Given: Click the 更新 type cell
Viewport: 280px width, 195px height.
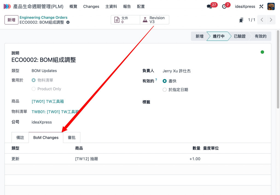Looking at the screenshot, I should (x=15, y=159).
